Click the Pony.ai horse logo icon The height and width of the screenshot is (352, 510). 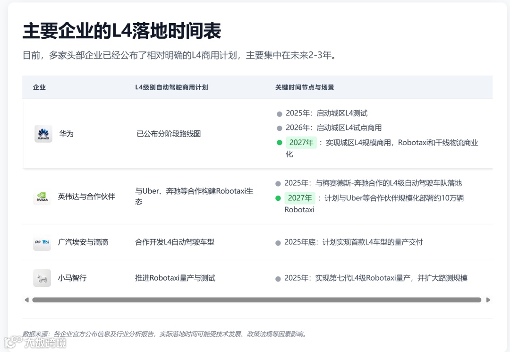pos(42,278)
